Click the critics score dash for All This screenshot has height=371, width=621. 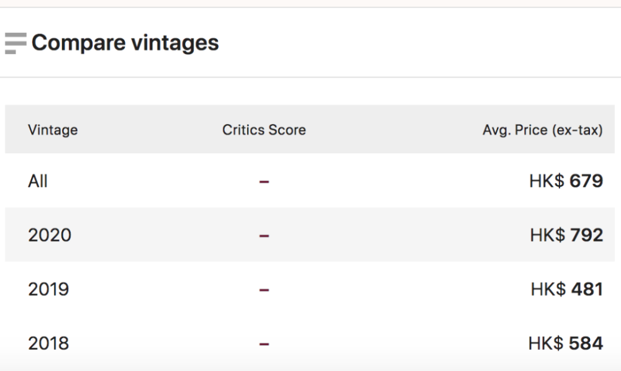[264, 182]
